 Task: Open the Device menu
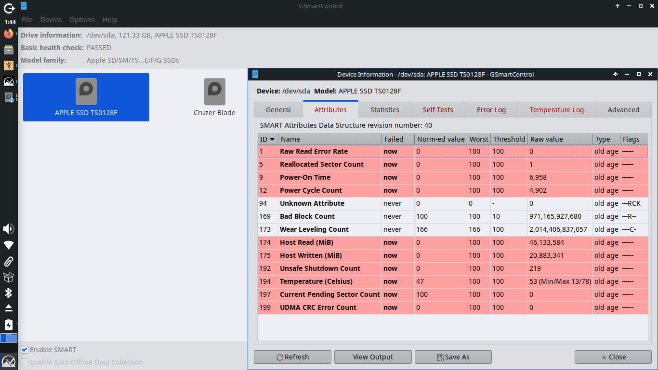(51, 20)
